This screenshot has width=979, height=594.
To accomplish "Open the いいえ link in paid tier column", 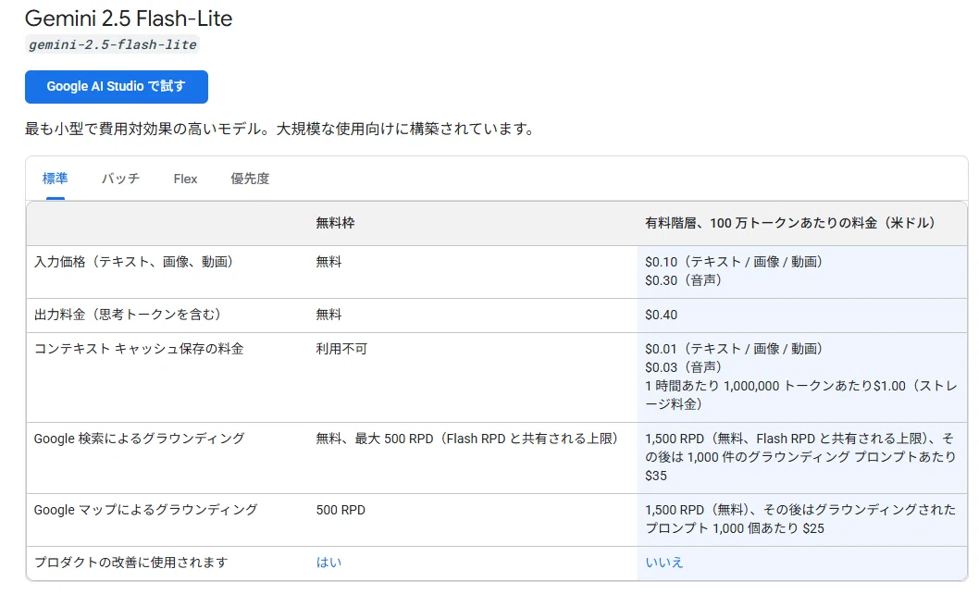I will click(664, 563).
